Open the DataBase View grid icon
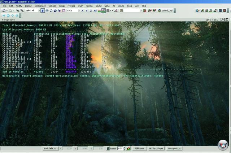Screen dimensions: 231x153 pyautogui.click(x=206, y=10)
